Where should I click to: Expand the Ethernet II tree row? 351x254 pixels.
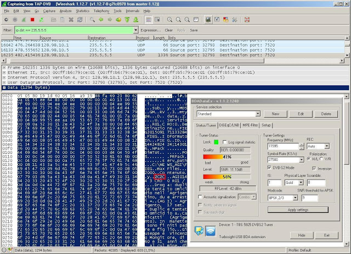click(4, 72)
